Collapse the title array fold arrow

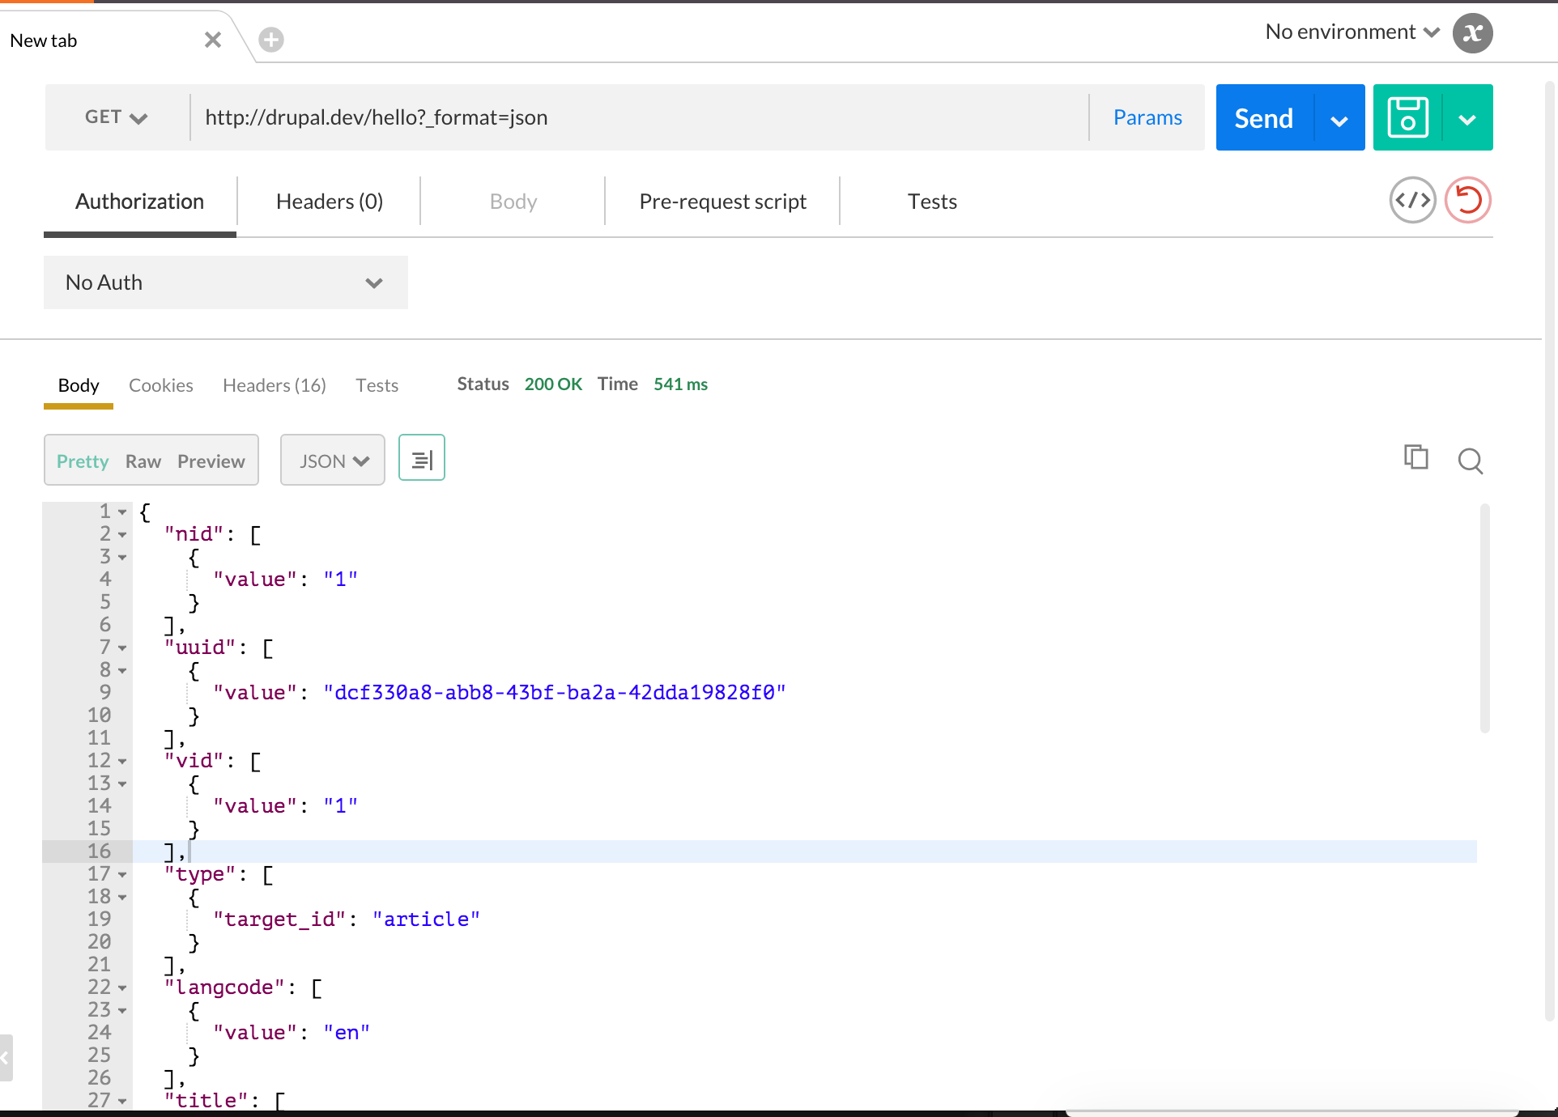click(x=122, y=1102)
